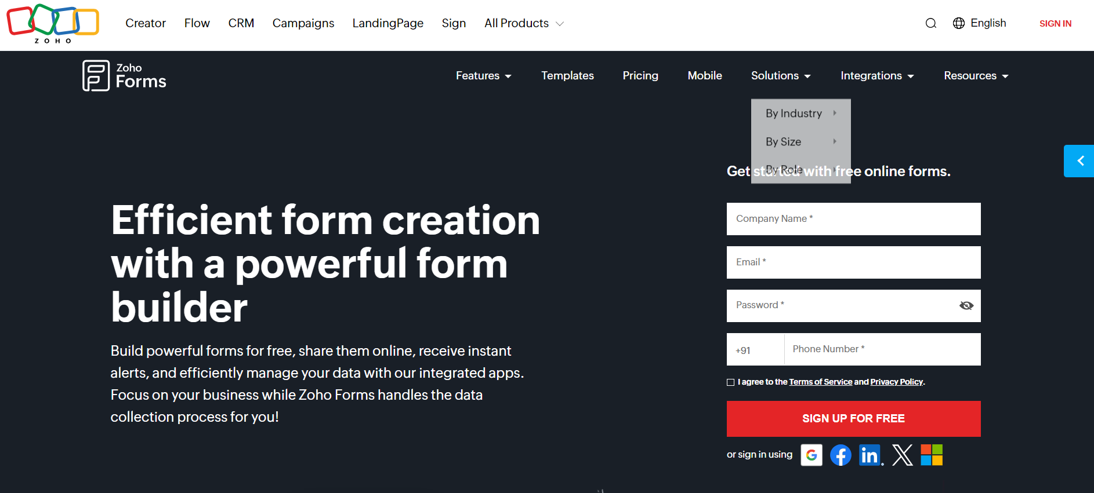Sign in using Microsoft icon
This screenshot has width=1094, height=493.
(932, 455)
